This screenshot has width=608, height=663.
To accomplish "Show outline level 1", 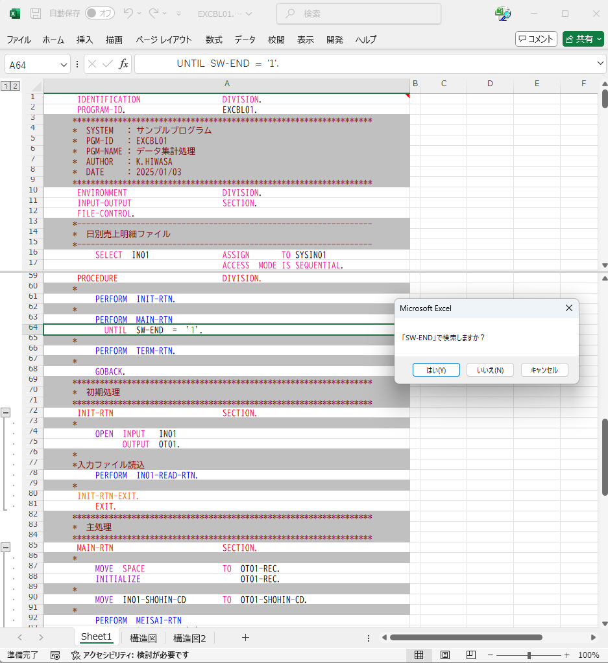I will point(5,86).
